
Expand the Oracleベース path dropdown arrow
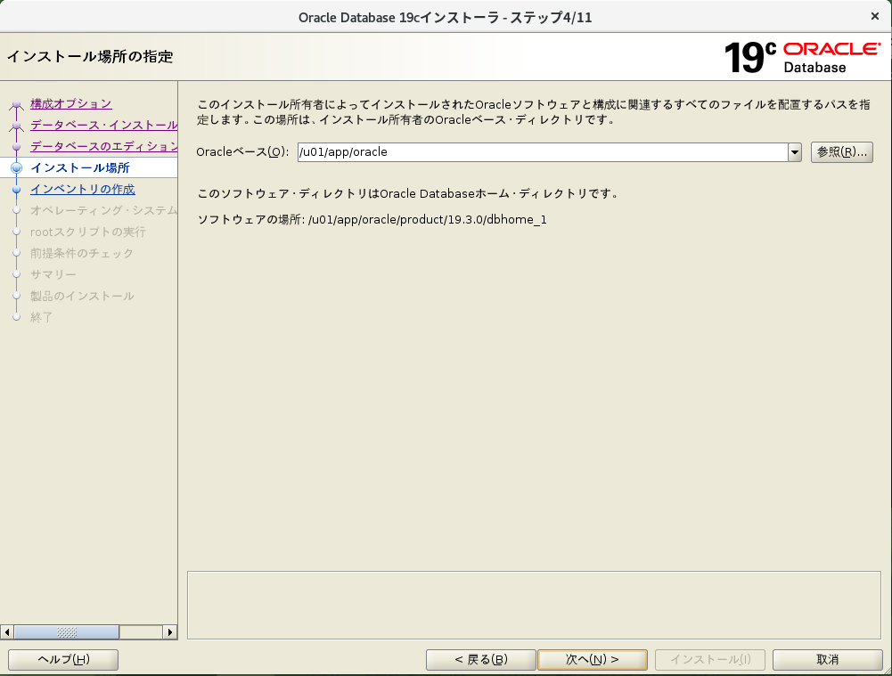pyautogui.click(x=795, y=152)
